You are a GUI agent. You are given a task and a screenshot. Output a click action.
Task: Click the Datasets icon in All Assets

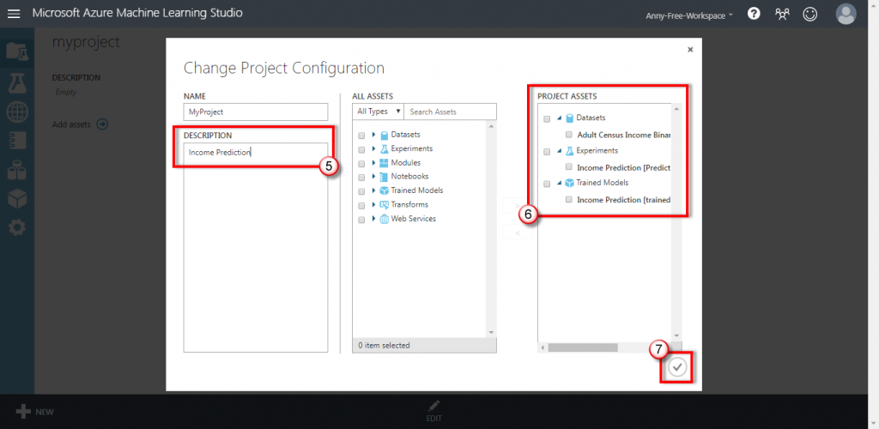[384, 135]
